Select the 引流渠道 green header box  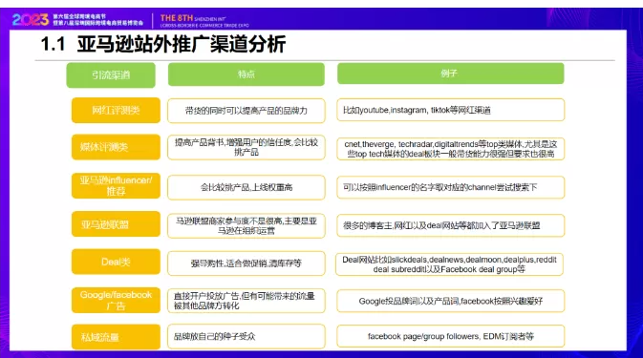coord(111,75)
